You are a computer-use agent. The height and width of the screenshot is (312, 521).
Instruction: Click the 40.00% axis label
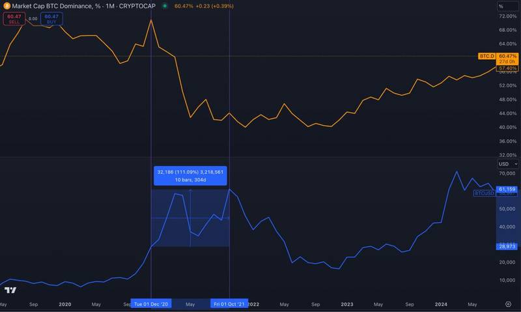click(x=508, y=127)
